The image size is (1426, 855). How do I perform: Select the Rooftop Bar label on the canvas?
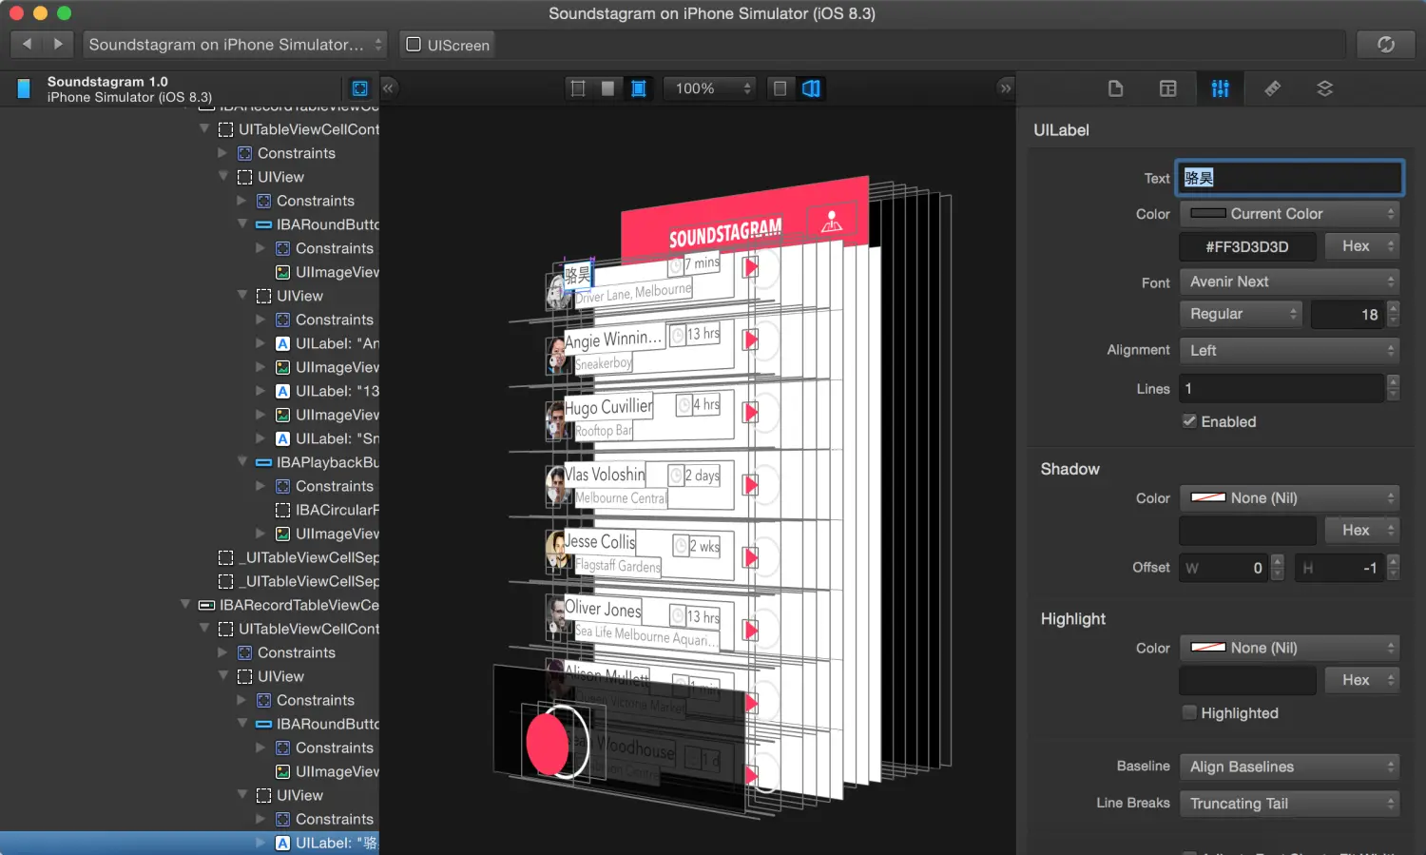coord(604,431)
